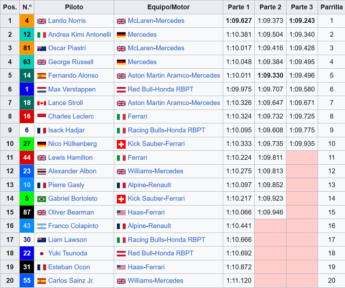Open the Andrea Kimi Antonelli driver link

pos(80,35)
